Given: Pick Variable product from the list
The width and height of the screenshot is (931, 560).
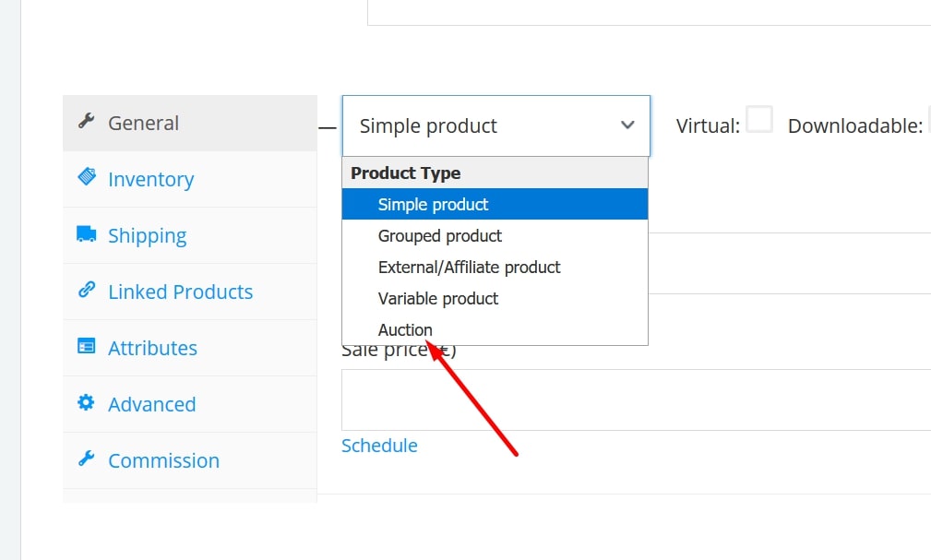Looking at the screenshot, I should point(495,298).
